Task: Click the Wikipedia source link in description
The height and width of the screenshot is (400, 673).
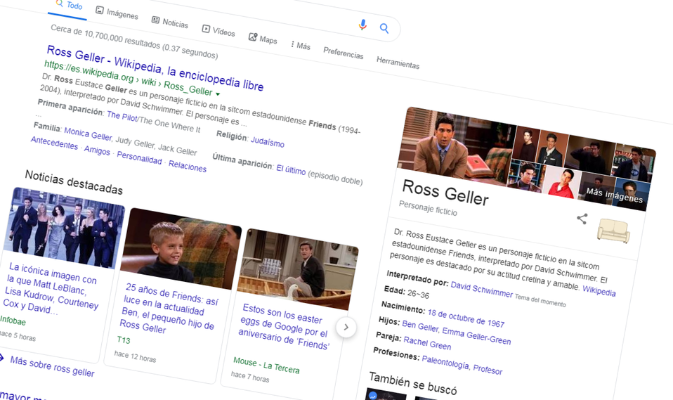Action: click(599, 290)
